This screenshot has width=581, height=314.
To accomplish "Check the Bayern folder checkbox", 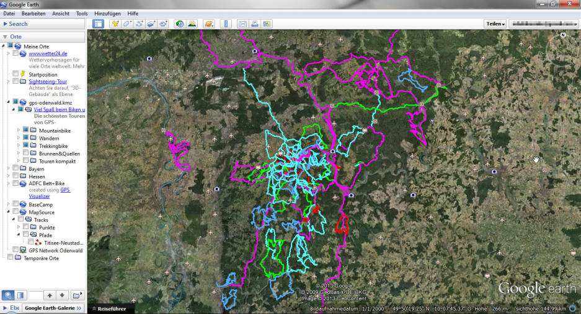I will click(x=16, y=168).
